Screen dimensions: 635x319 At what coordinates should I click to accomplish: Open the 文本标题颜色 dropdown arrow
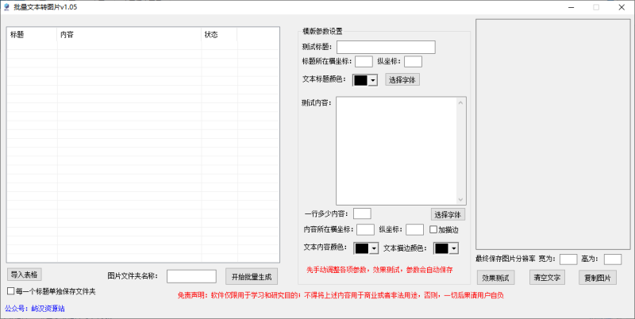[x=372, y=80]
